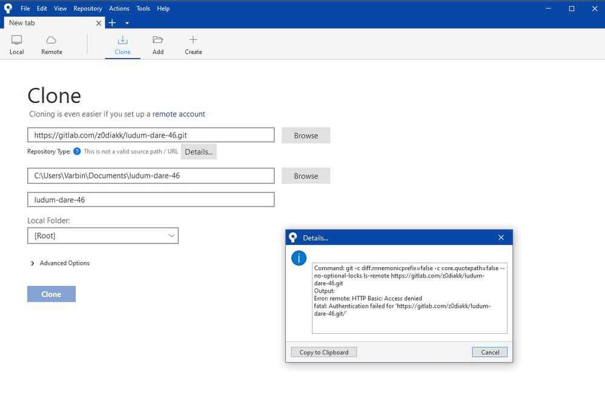This screenshot has height=404, width=605.
Task: Click the Sourcetree icon in Details dialog title
Action: (293, 237)
